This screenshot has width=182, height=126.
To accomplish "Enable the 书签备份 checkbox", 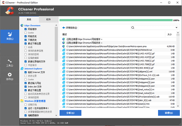I will coord(25,65).
